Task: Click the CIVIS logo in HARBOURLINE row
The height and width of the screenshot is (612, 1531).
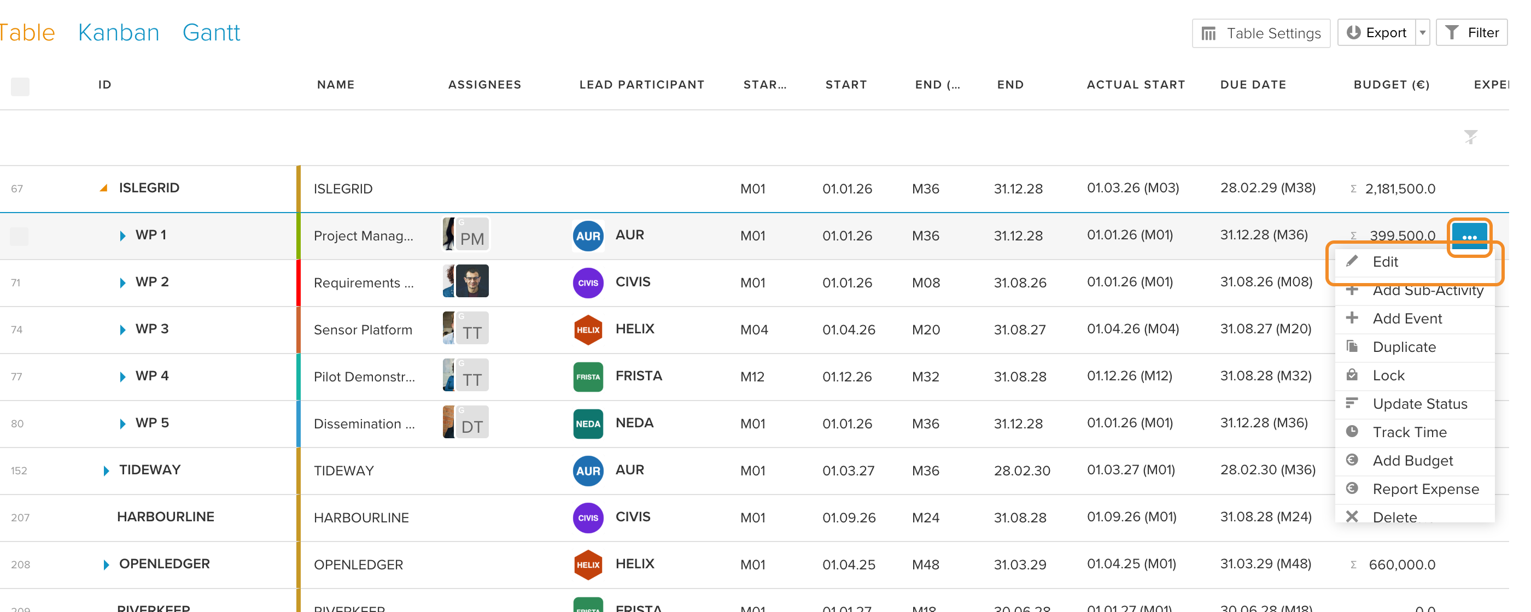Action: click(x=588, y=517)
